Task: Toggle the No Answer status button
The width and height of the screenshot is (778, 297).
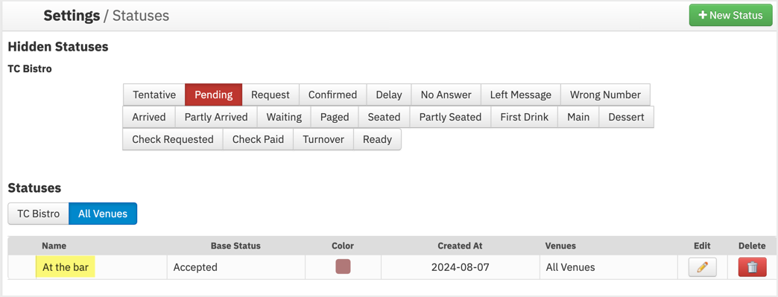Action: [x=446, y=95]
